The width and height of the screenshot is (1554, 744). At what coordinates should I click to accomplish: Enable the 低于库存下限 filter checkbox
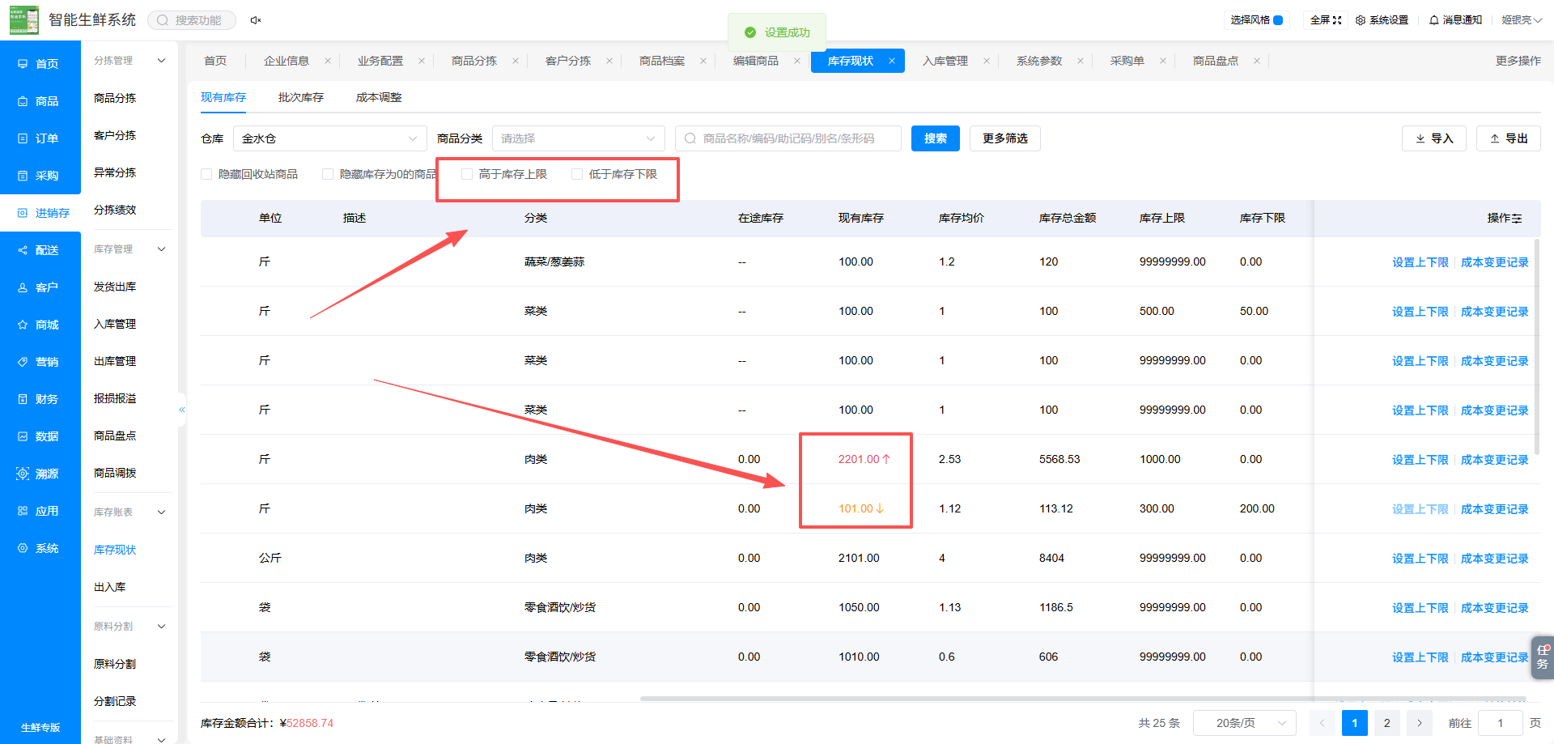(x=577, y=174)
